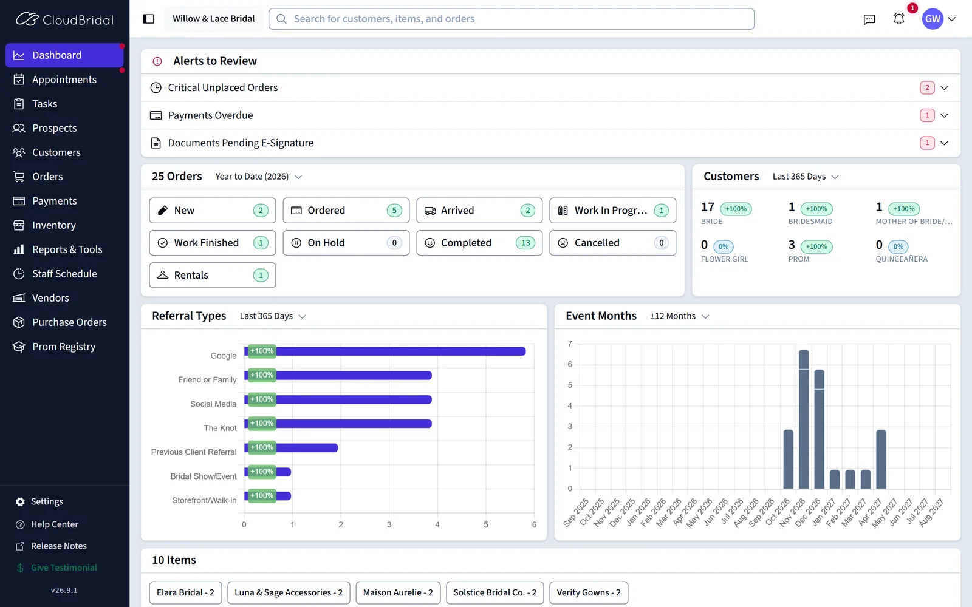Click the Staff Schedule clock icon
The height and width of the screenshot is (607, 972).
point(19,274)
